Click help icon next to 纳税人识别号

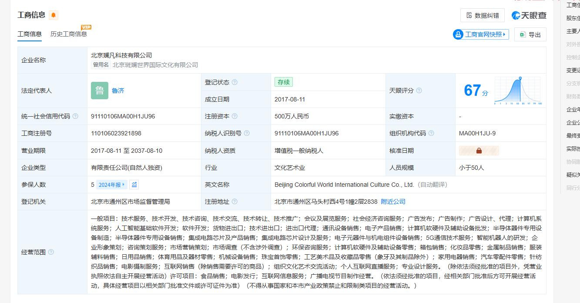pos(247,133)
